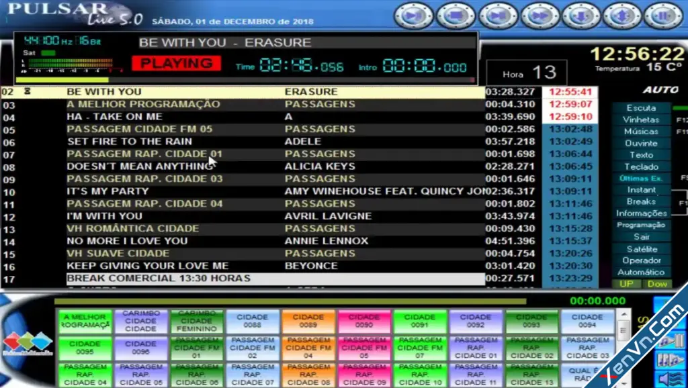Click the green UP button

click(x=626, y=284)
